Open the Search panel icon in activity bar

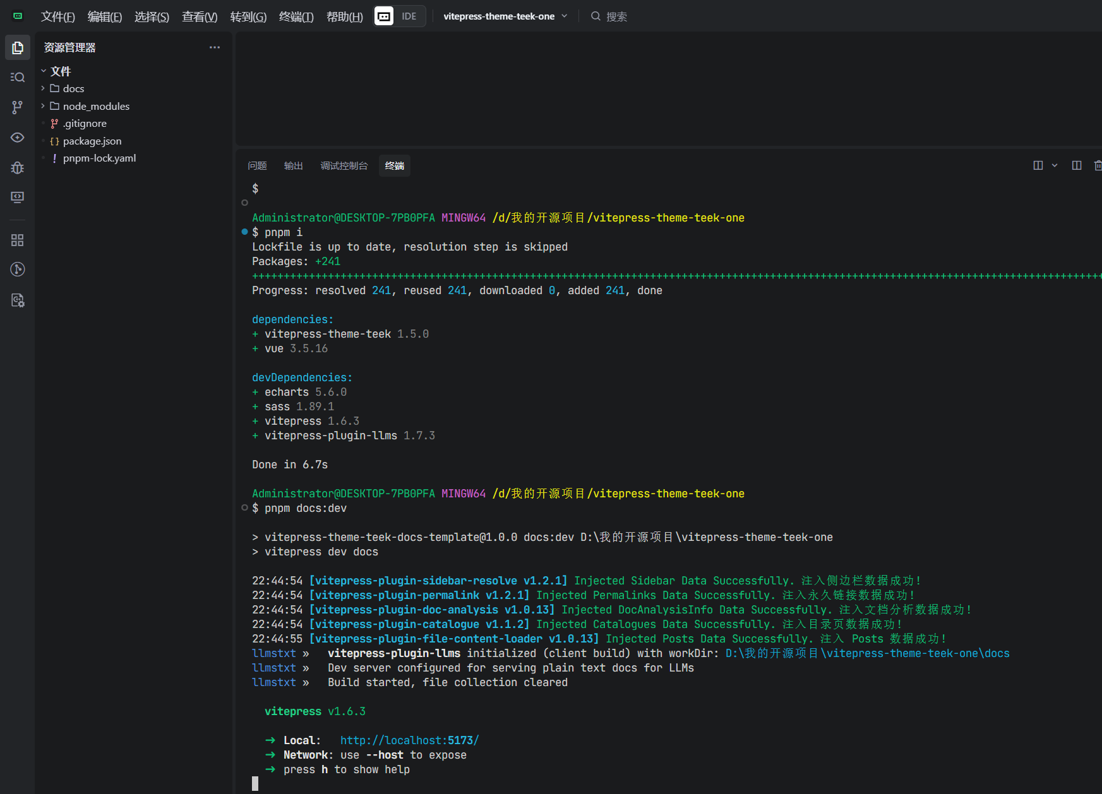(x=18, y=77)
